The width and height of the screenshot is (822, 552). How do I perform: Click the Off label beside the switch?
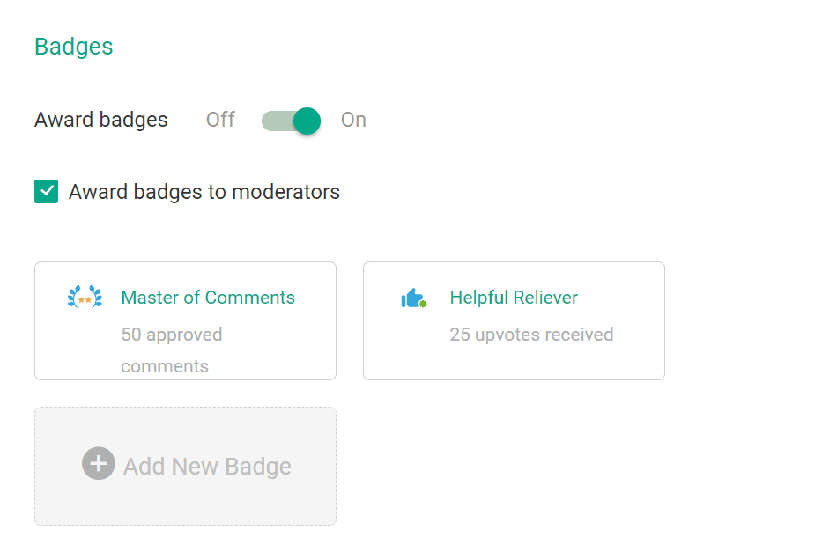(220, 120)
